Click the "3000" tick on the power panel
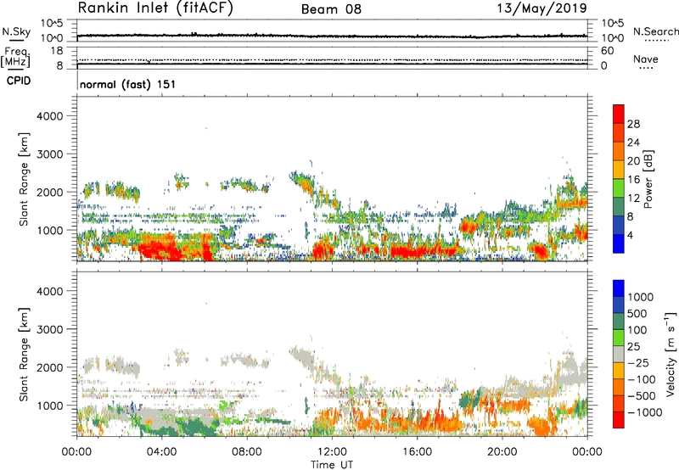Image resolution: width=679 pixels, height=470 pixels. [x=49, y=154]
